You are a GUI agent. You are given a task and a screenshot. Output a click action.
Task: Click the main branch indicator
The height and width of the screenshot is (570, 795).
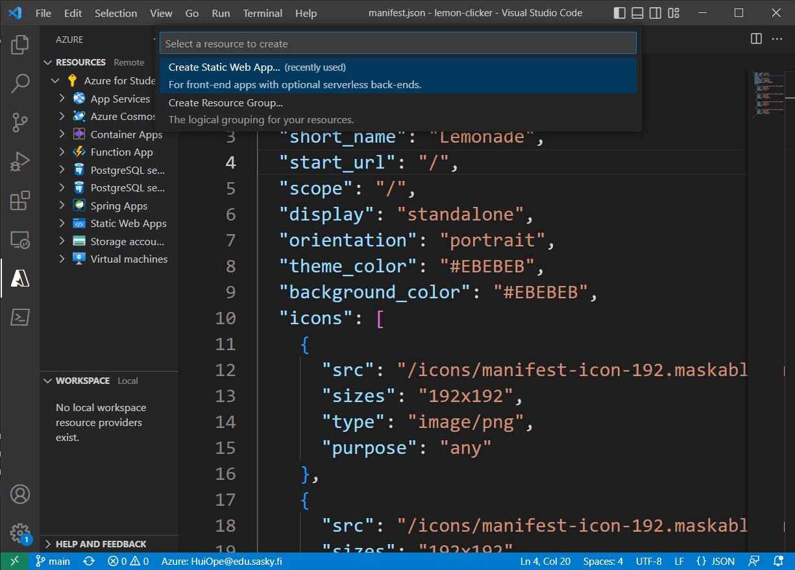click(x=53, y=562)
